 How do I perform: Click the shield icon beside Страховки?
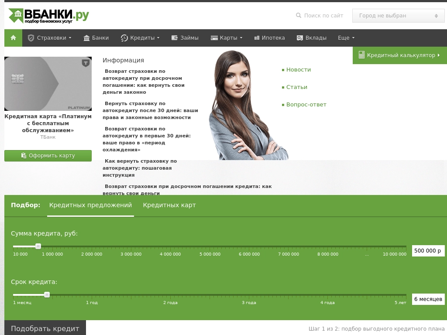(31, 38)
